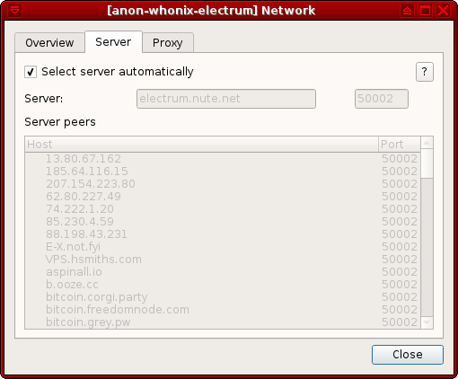Open the window menu icon in title bar
Viewport: 458px width, 379px height.
click(14, 11)
